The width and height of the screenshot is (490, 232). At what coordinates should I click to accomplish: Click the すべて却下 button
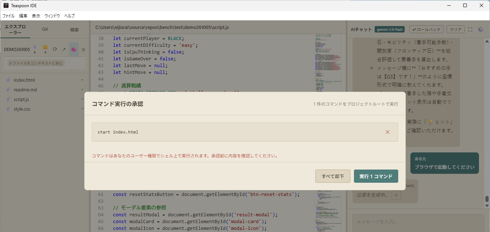(x=333, y=176)
